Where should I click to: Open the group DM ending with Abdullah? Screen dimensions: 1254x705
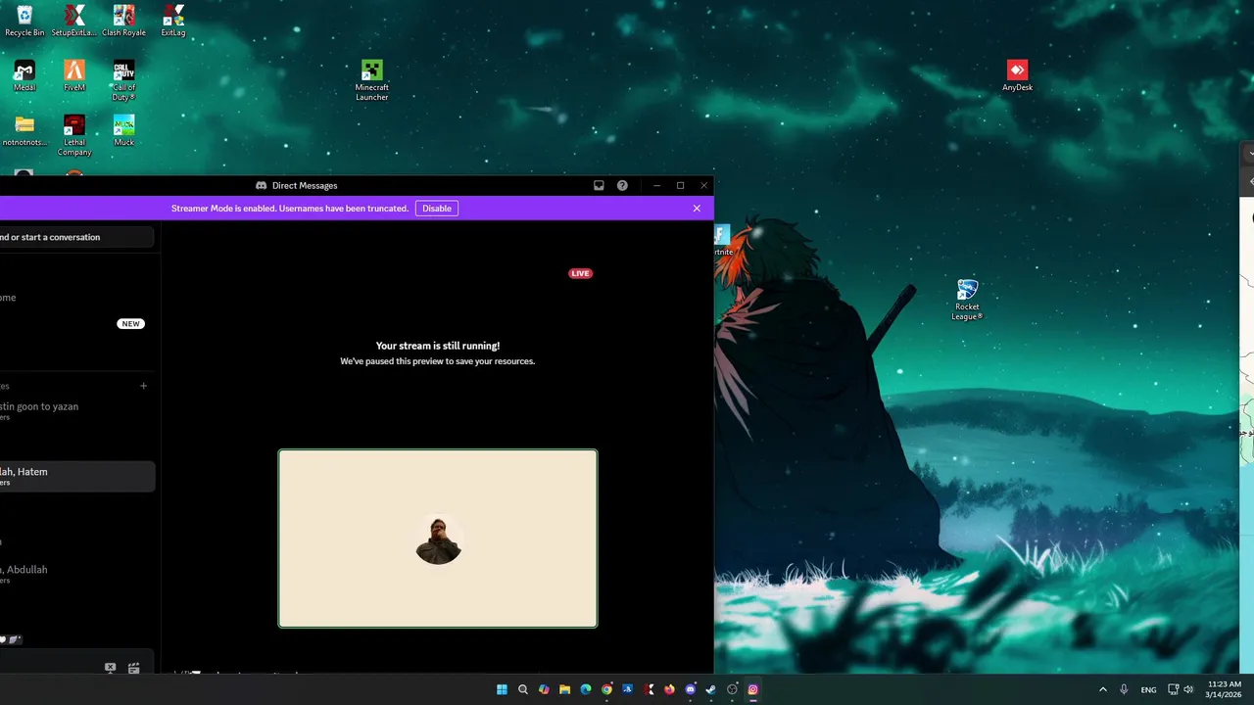pos(76,574)
